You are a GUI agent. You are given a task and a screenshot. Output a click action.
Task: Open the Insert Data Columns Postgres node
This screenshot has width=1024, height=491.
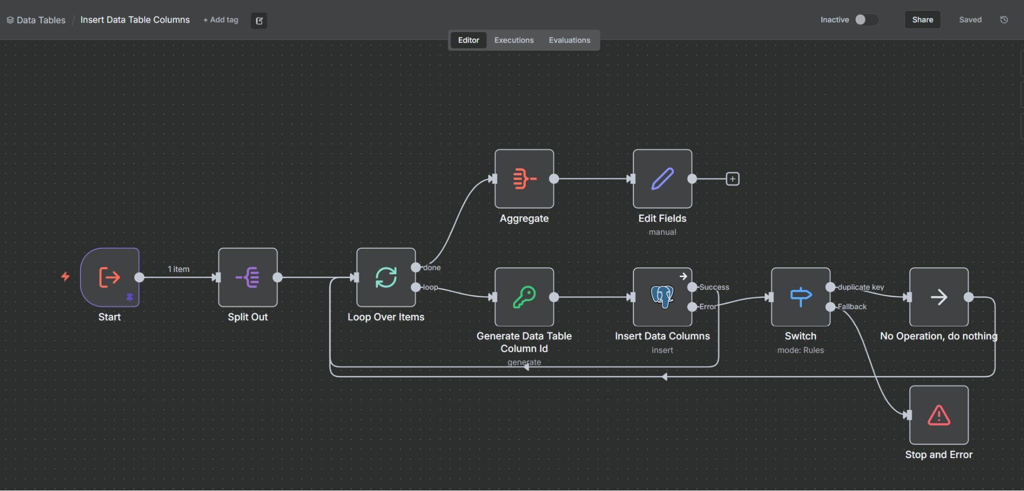tap(662, 297)
